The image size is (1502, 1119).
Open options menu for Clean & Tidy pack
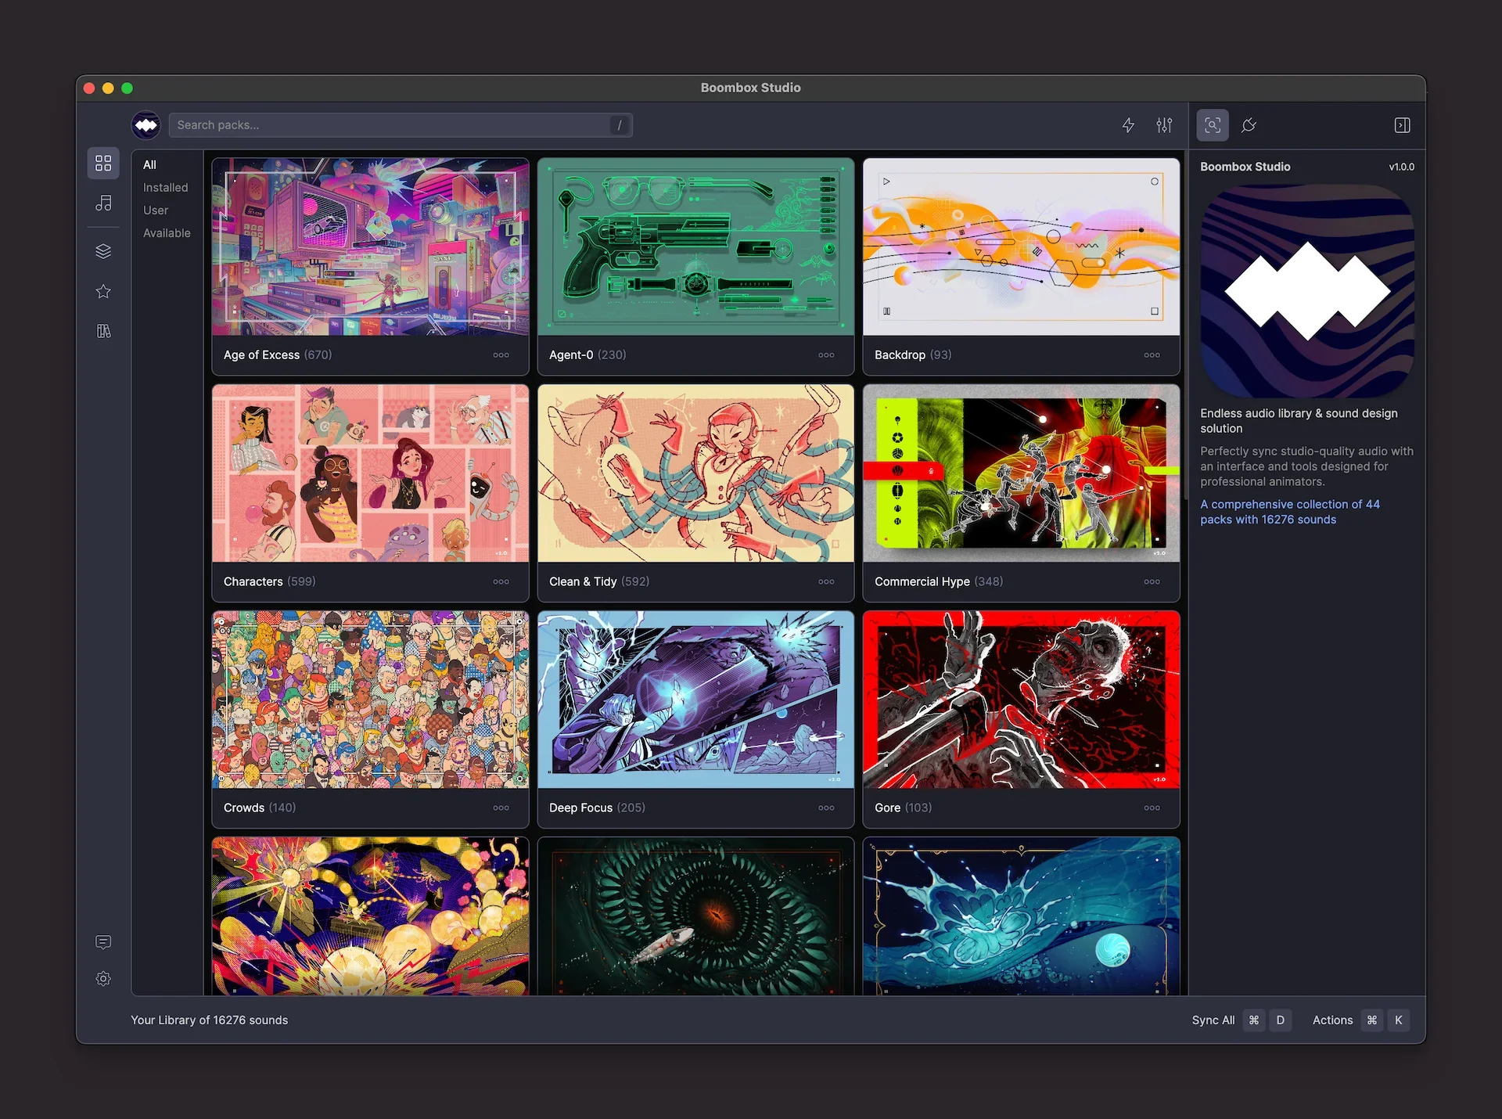point(826,581)
